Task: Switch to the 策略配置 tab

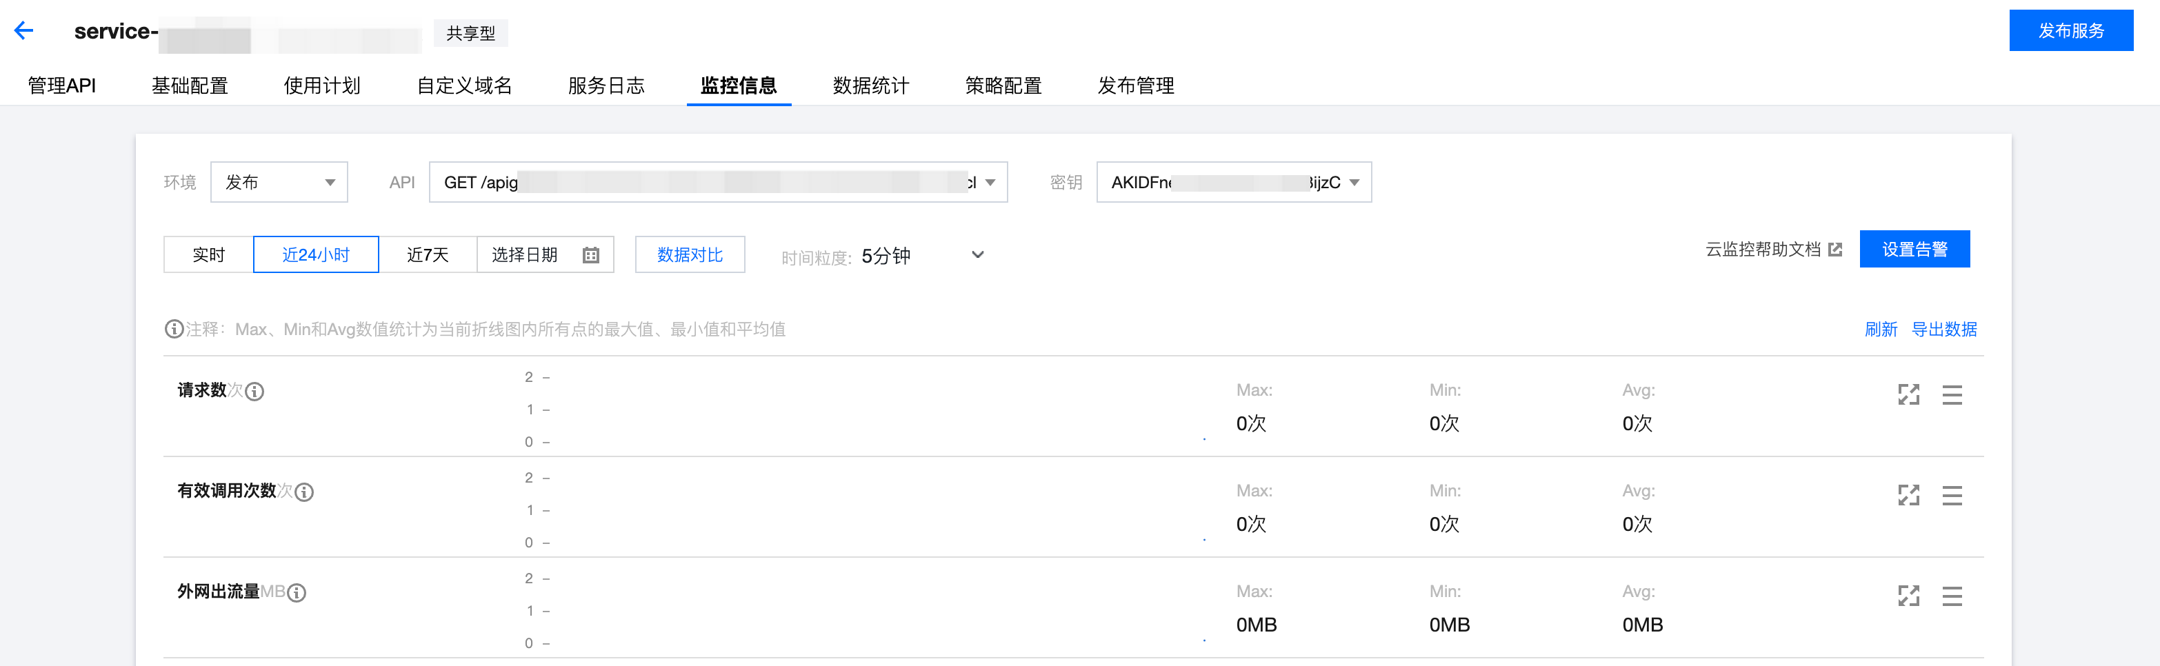Action: (1003, 85)
